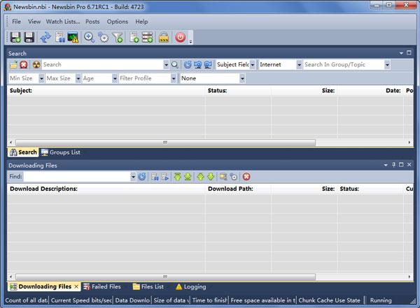The width and height of the screenshot is (420, 308).
Task: Open the Search history dropdown arrow
Action: coord(166,65)
